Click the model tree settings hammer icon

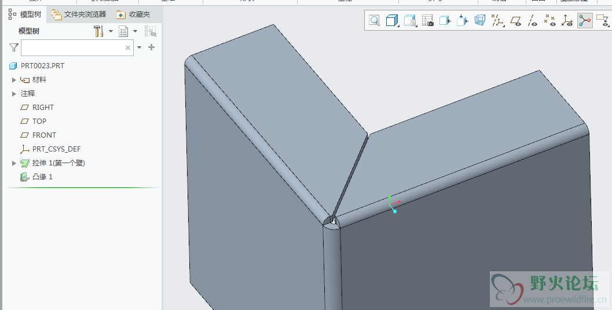[x=98, y=31]
